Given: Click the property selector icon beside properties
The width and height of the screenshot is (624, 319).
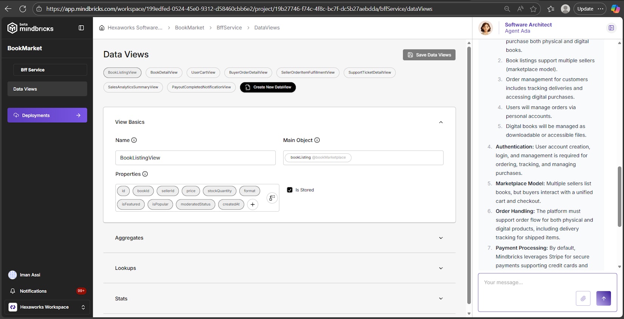Looking at the screenshot, I should (272, 198).
